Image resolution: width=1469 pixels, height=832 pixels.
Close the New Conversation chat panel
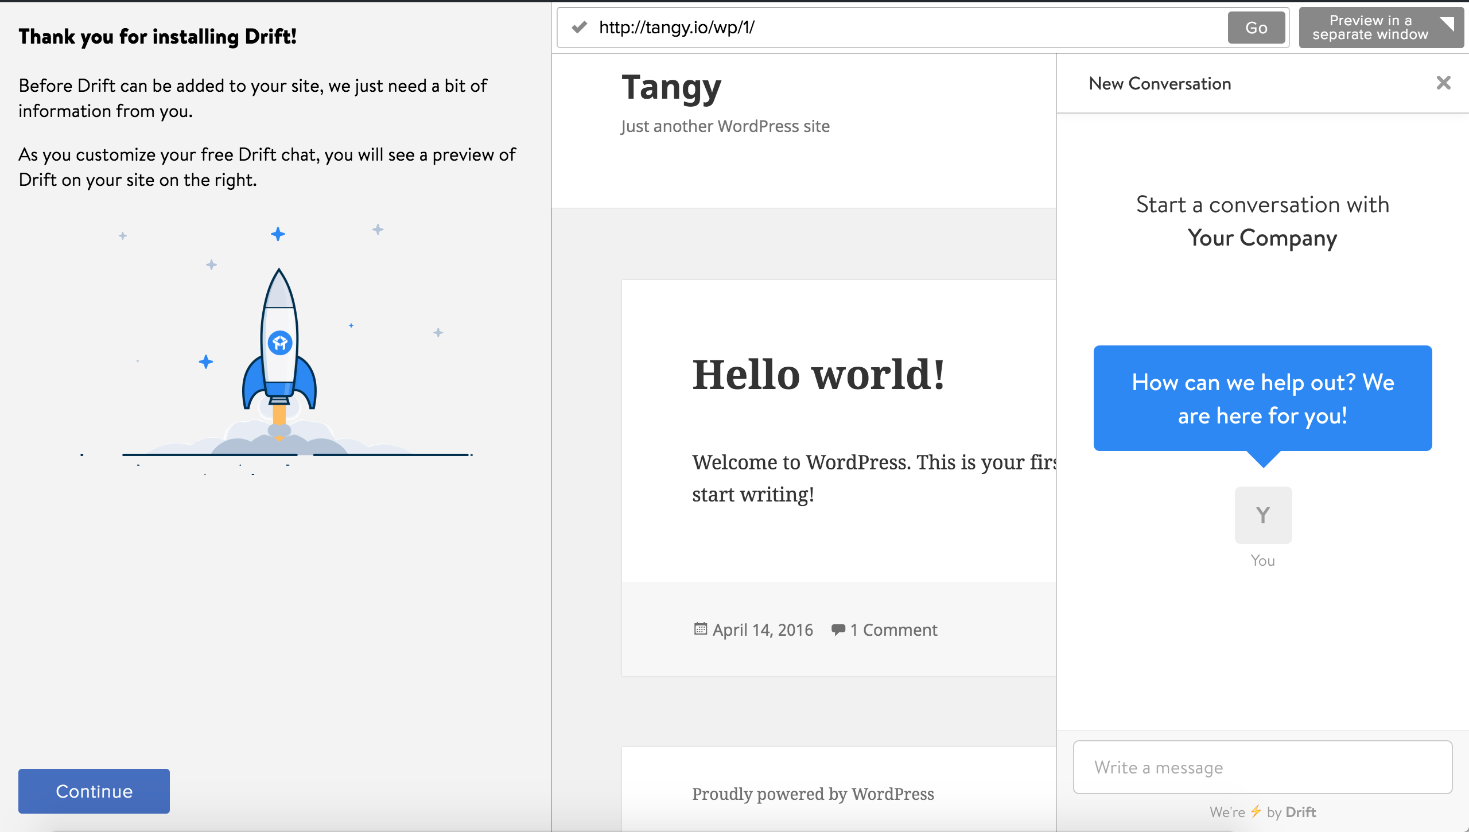[1444, 83]
